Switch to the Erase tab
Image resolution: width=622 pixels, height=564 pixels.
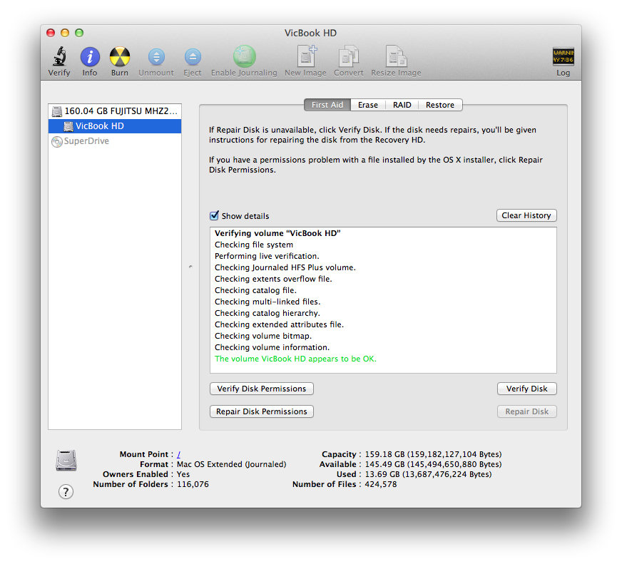tap(368, 105)
